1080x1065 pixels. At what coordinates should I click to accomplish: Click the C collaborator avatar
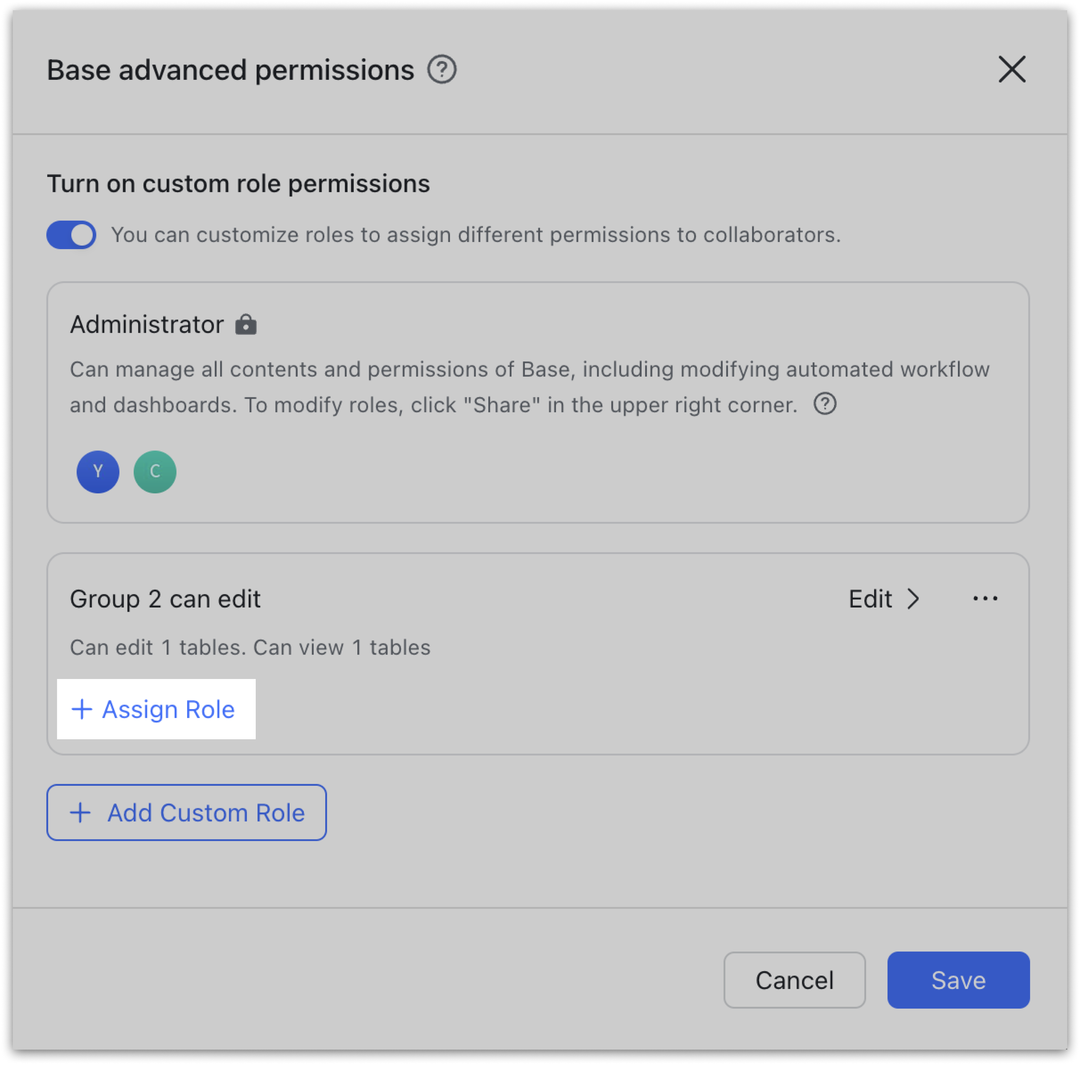coord(154,472)
